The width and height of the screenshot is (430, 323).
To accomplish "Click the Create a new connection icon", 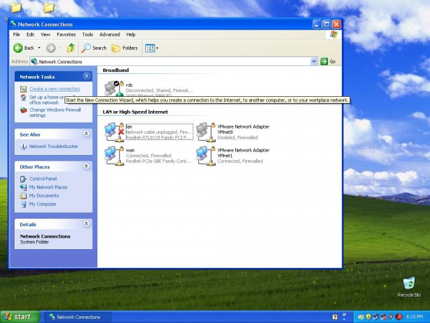I will pyautogui.click(x=24, y=89).
